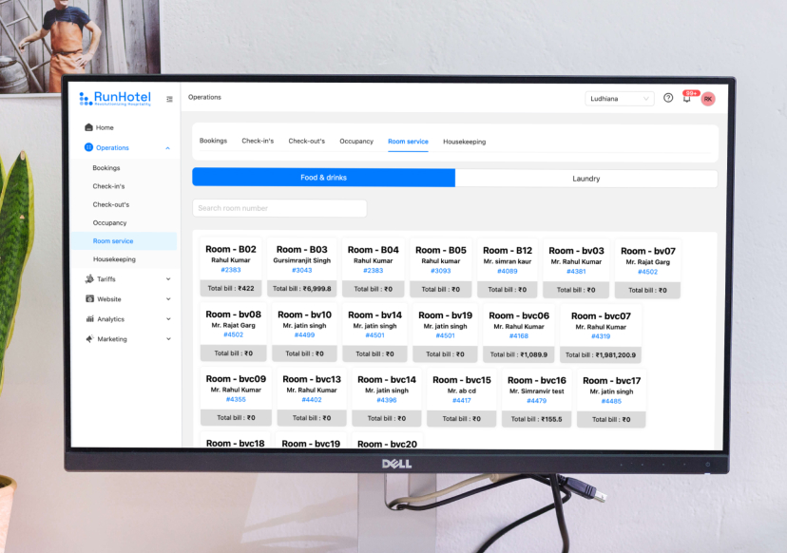Expand the Tariffs menu chevron
The width and height of the screenshot is (787, 553).
tap(168, 279)
